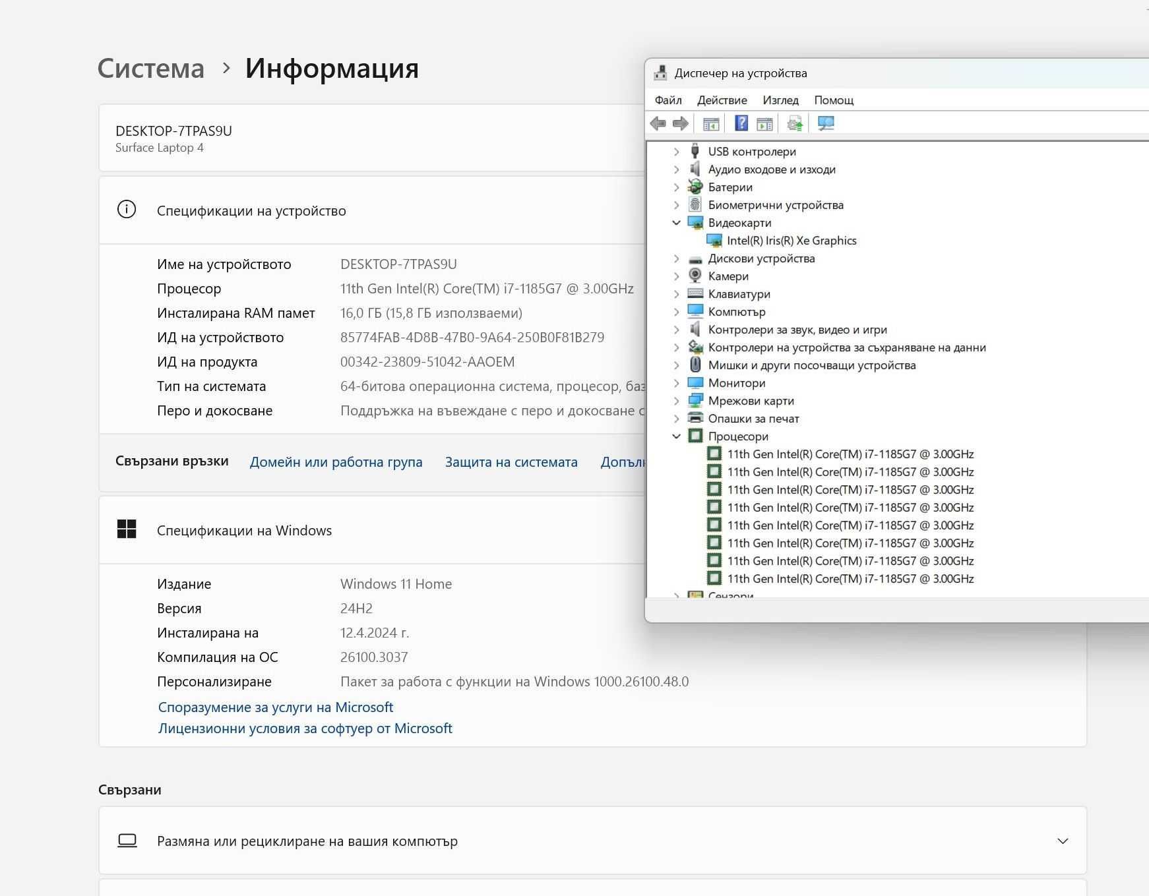
Task: Open Споразумение за услуги на Microsoft link
Action: (276, 707)
